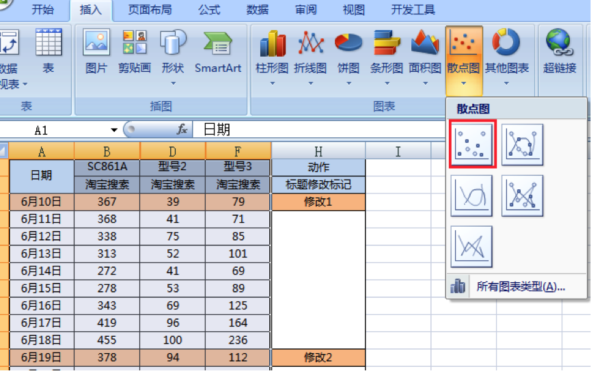Click the SmartArt icon
This screenshot has height=371, width=591.
click(218, 44)
